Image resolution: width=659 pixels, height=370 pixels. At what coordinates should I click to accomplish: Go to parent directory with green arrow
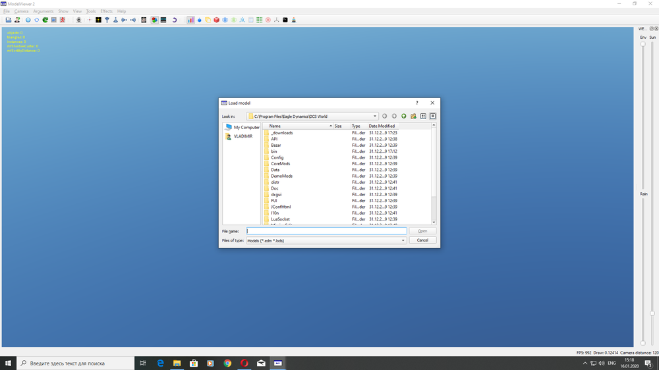(404, 117)
